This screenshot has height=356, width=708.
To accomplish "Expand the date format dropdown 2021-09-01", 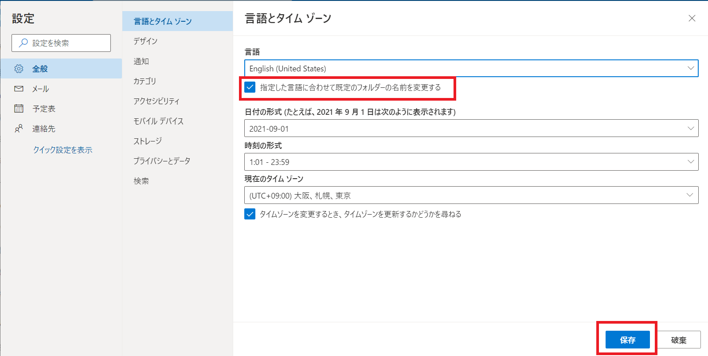I will point(471,129).
